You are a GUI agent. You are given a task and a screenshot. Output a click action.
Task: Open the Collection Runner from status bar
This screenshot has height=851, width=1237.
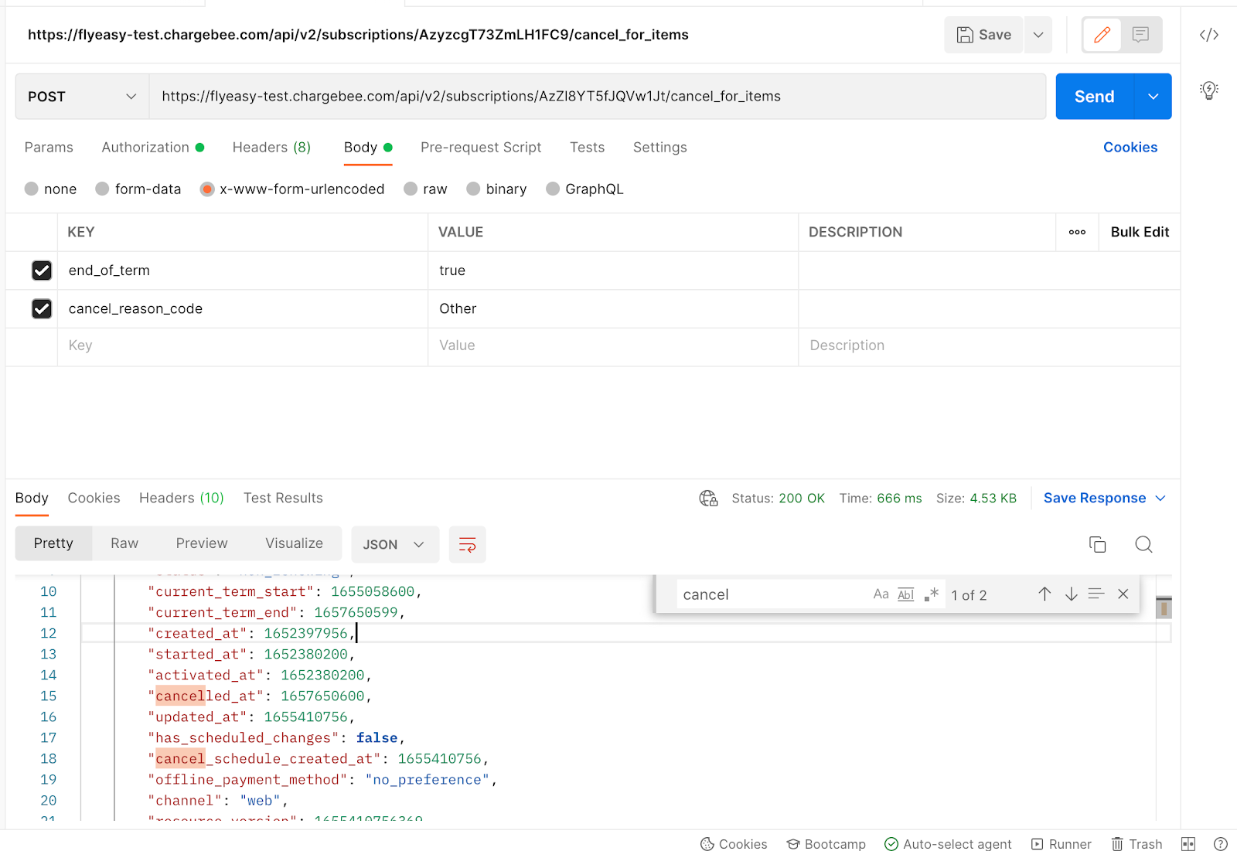click(x=1061, y=843)
